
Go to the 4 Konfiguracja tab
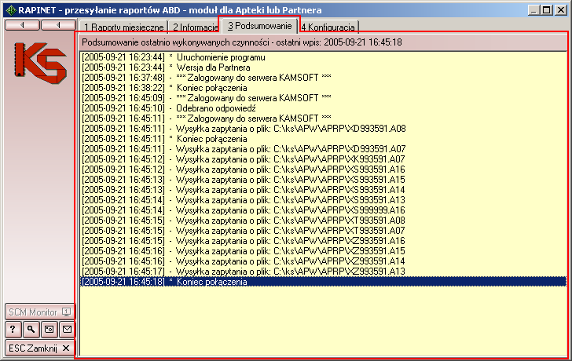328,27
